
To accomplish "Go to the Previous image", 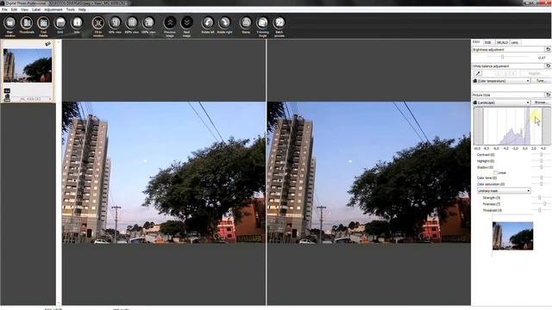I will tap(170, 23).
